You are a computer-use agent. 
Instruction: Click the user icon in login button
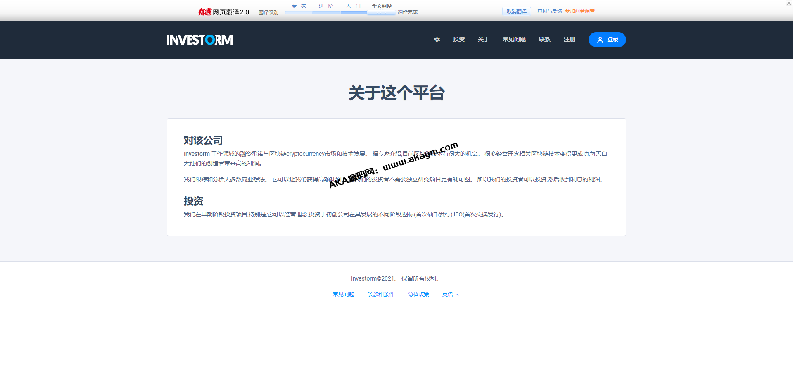pyautogui.click(x=600, y=40)
